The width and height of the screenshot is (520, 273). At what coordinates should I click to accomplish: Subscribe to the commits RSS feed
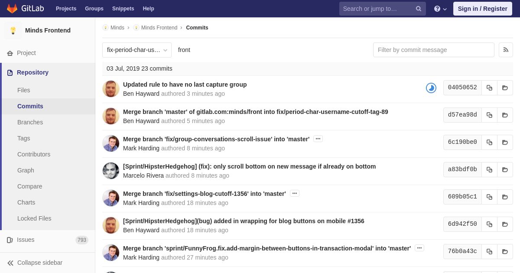coord(506,50)
